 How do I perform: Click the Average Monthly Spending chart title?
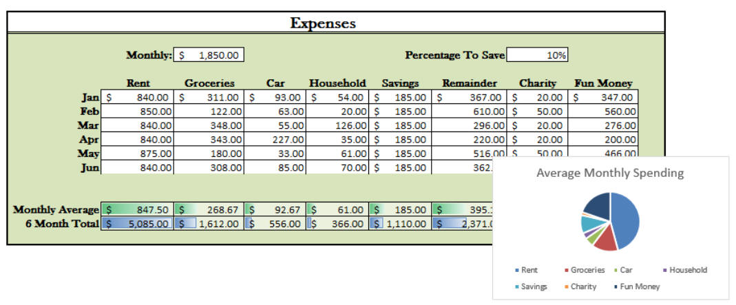(610, 173)
